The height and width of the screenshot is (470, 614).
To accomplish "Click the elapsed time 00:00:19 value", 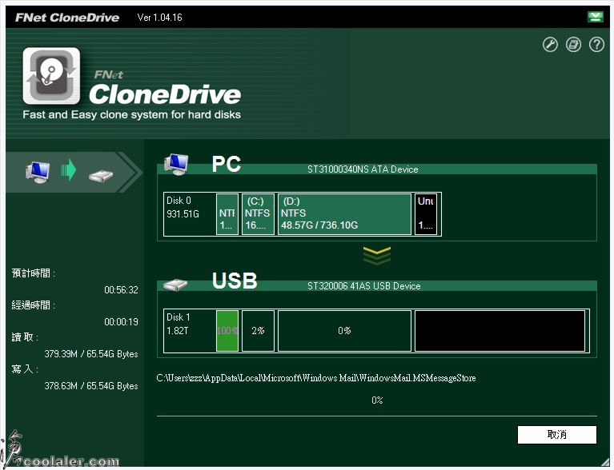I will point(121,322).
